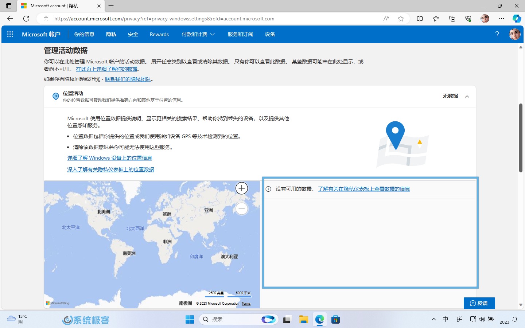Close the Microsoft account tab
This screenshot has height=328, width=525.
[x=99, y=6]
